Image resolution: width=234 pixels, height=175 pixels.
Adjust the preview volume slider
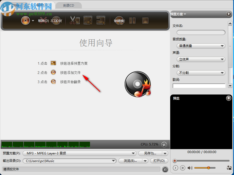click(209, 168)
